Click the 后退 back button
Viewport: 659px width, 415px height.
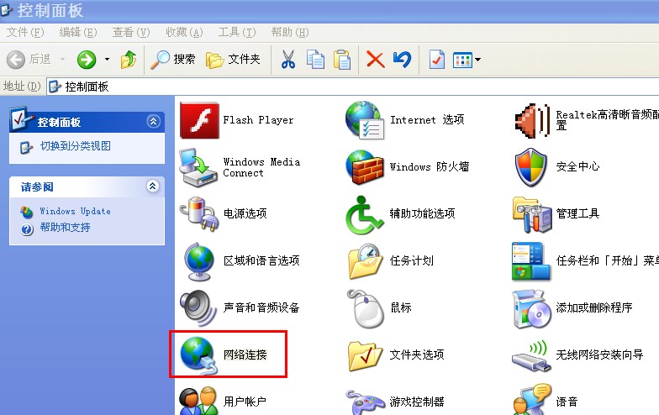click(29, 59)
